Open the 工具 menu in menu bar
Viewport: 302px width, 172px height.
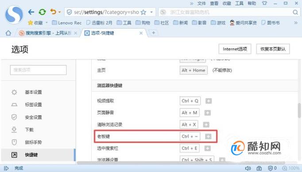239,4
